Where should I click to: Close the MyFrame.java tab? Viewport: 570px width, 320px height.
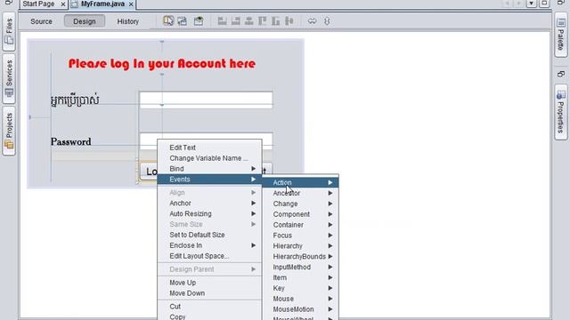(x=131, y=4)
